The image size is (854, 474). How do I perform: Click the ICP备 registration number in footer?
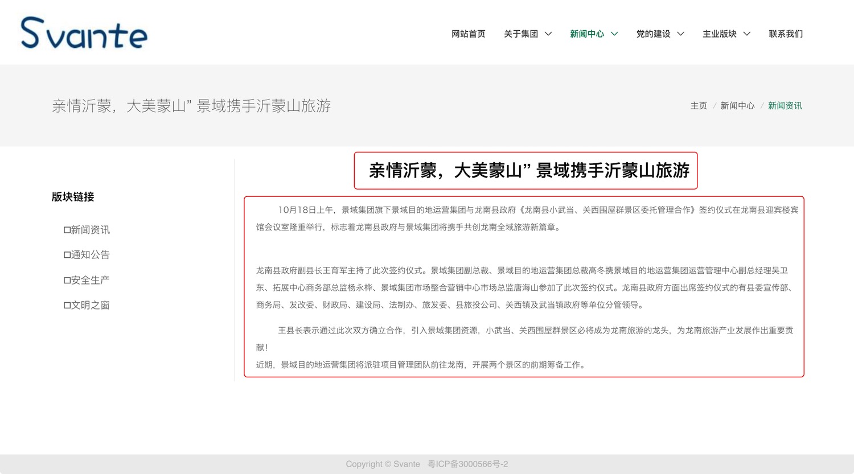coord(467,464)
